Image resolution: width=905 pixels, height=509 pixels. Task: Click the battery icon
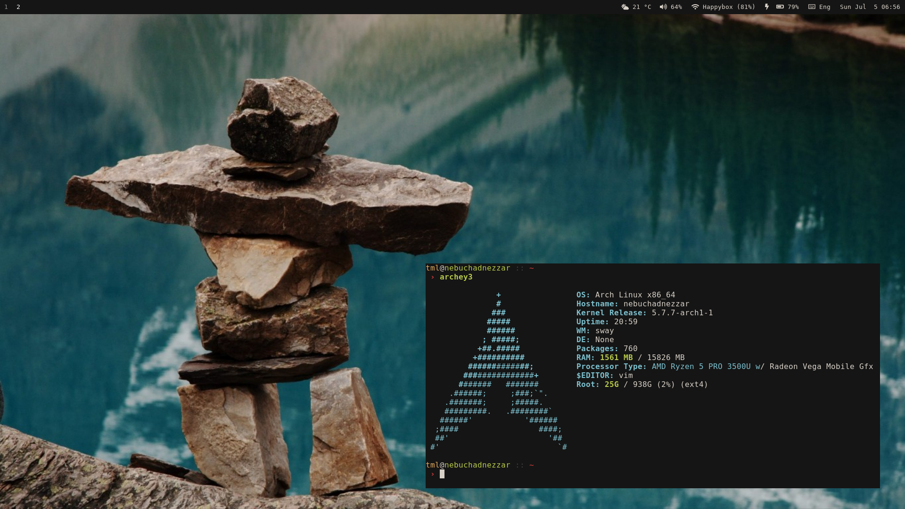pyautogui.click(x=780, y=7)
